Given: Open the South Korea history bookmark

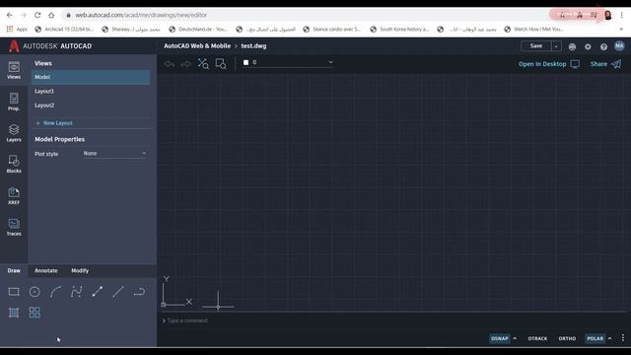Looking at the screenshot, I should click(x=399, y=29).
